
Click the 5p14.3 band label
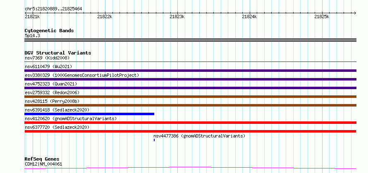(32, 36)
